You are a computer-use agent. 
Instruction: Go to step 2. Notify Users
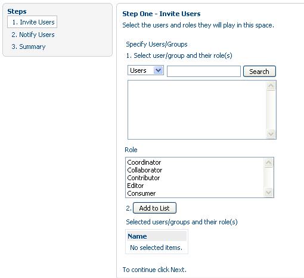coord(33,35)
